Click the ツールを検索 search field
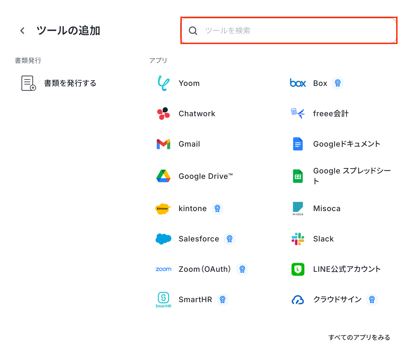 pos(289,31)
